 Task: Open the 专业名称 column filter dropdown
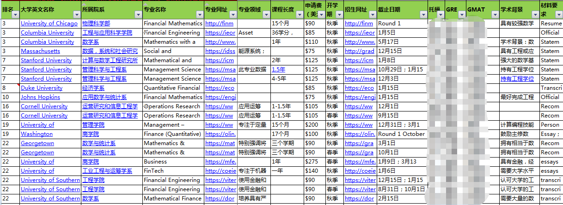[199, 15]
